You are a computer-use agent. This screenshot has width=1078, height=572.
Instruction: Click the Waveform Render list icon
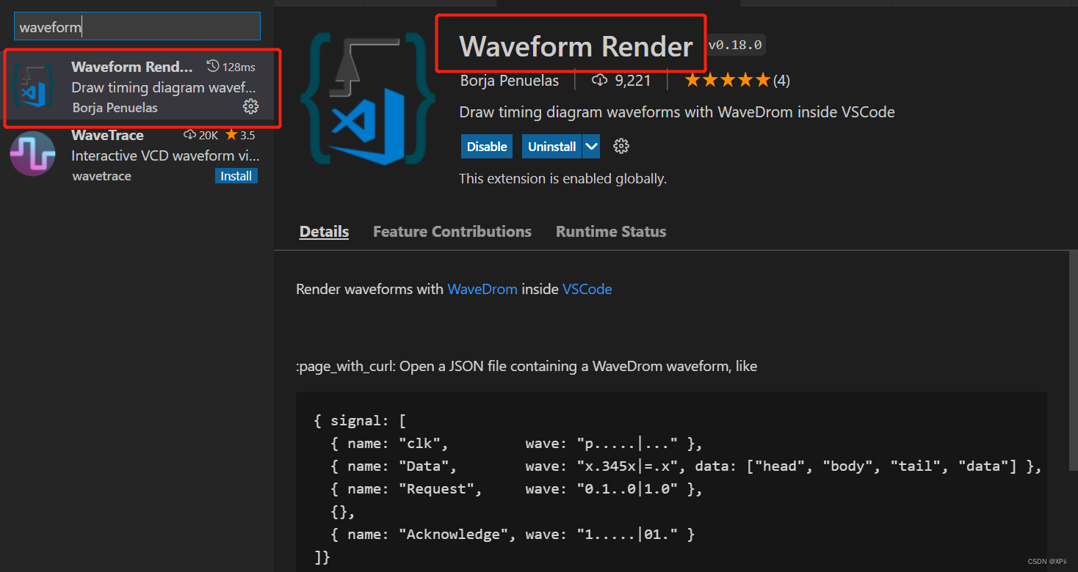pos(34,87)
